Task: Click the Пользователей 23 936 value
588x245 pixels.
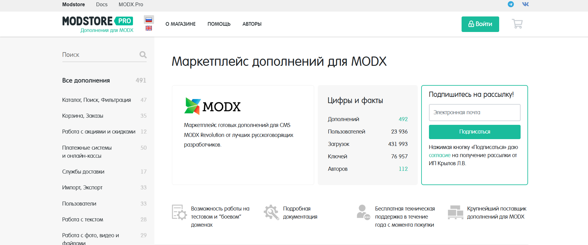Action: (x=399, y=132)
